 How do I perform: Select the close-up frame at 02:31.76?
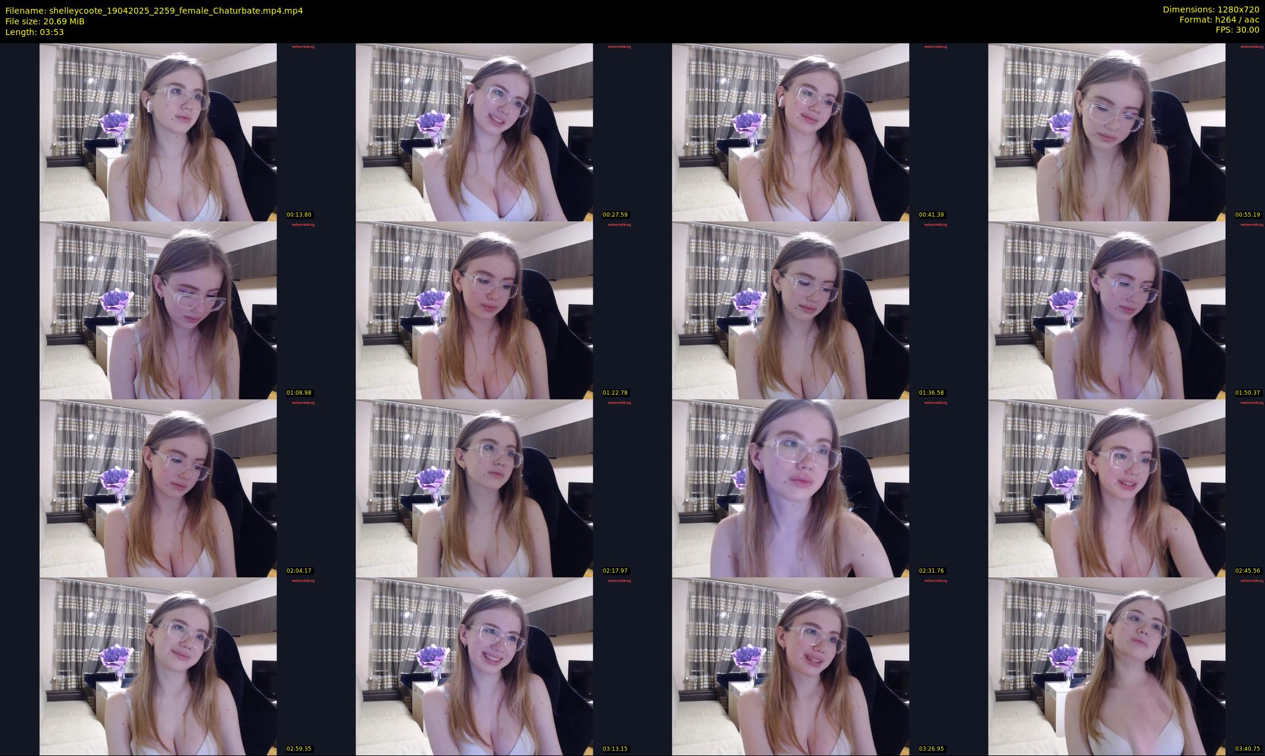pos(790,488)
